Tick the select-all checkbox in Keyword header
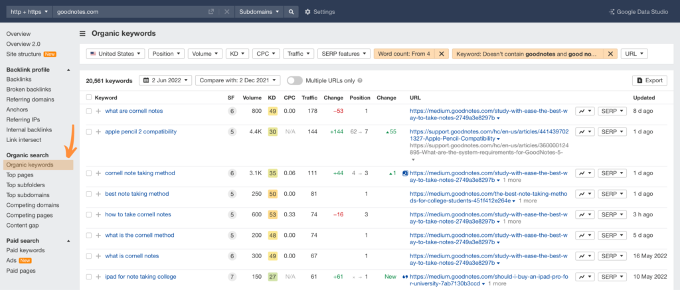This screenshot has height=290, width=680. (x=89, y=98)
